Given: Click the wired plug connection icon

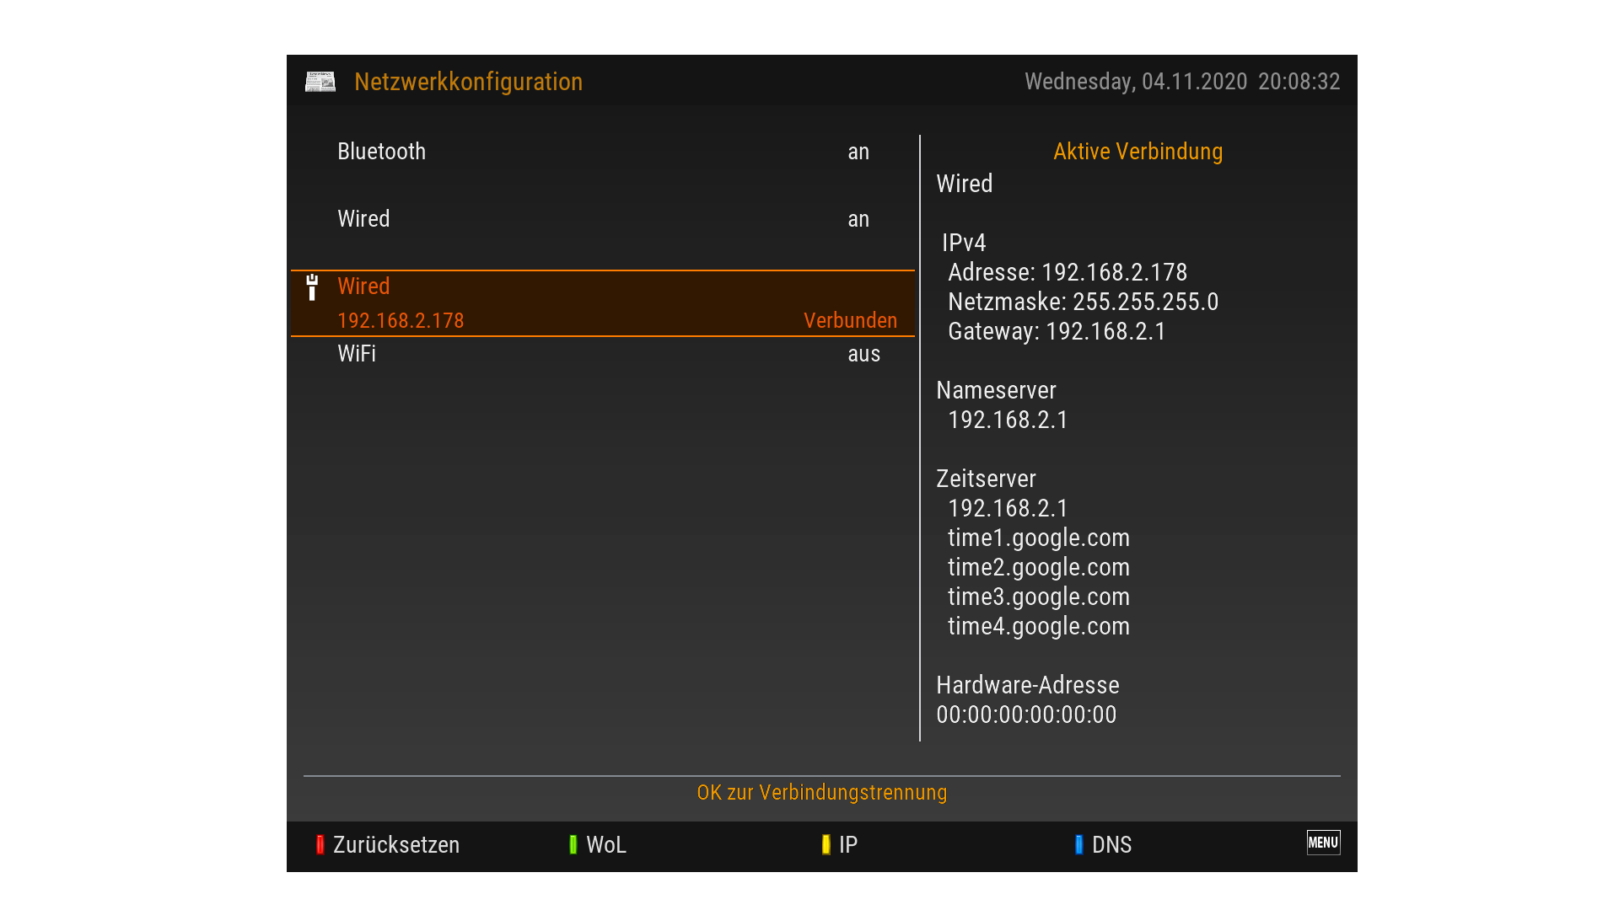Looking at the screenshot, I should (x=312, y=287).
